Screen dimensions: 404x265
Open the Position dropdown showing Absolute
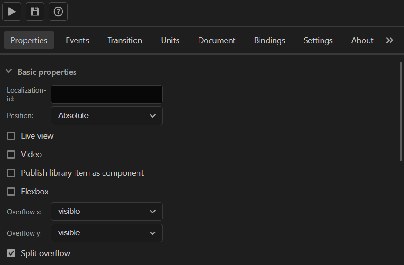[x=107, y=116]
